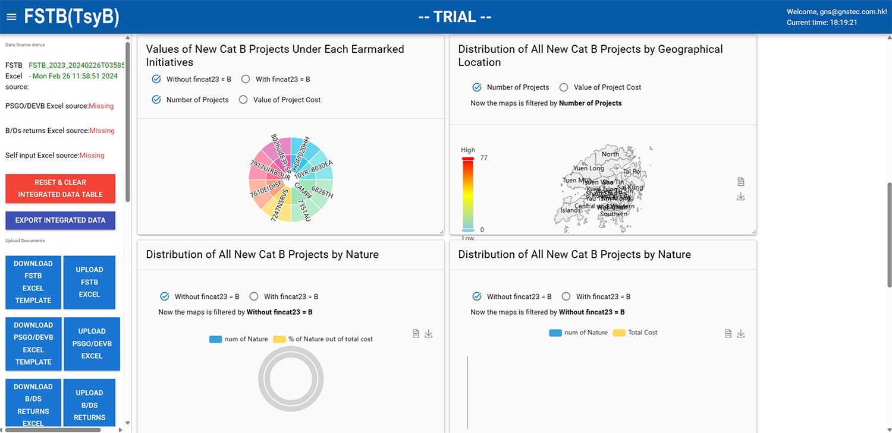892x433 pixels.
Task: Select 'Number of Projects' in Geographical Location panel
Action: click(x=477, y=87)
